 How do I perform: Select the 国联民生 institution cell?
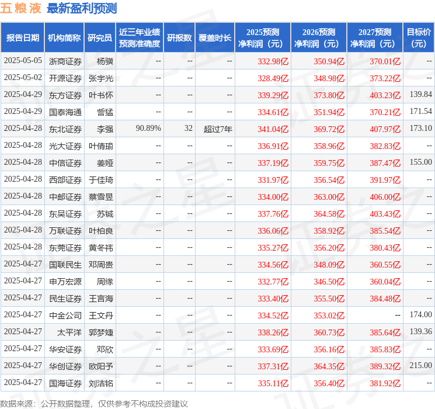click(65, 264)
